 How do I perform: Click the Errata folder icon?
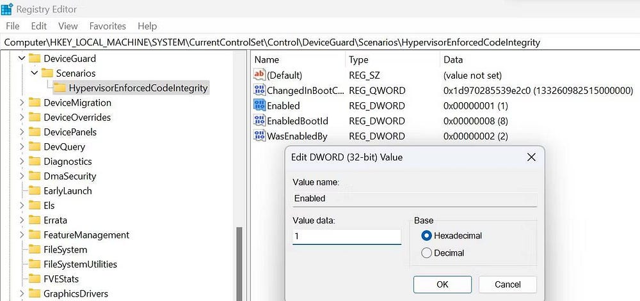click(35, 220)
